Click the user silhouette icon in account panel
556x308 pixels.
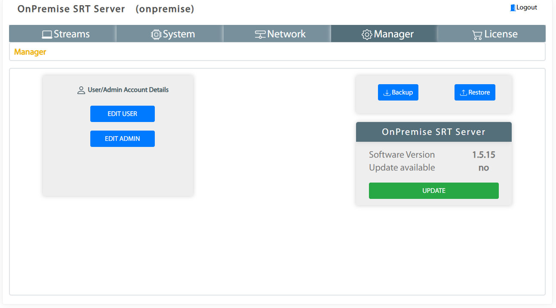click(x=81, y=90)
